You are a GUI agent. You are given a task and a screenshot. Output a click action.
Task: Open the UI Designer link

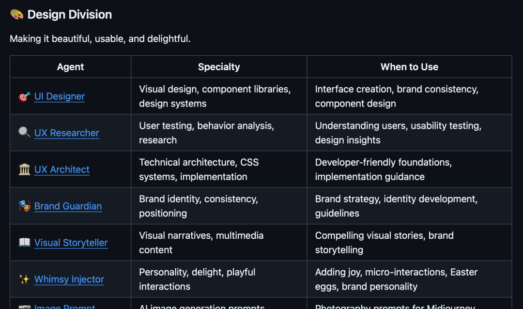(x=60, y=96)
